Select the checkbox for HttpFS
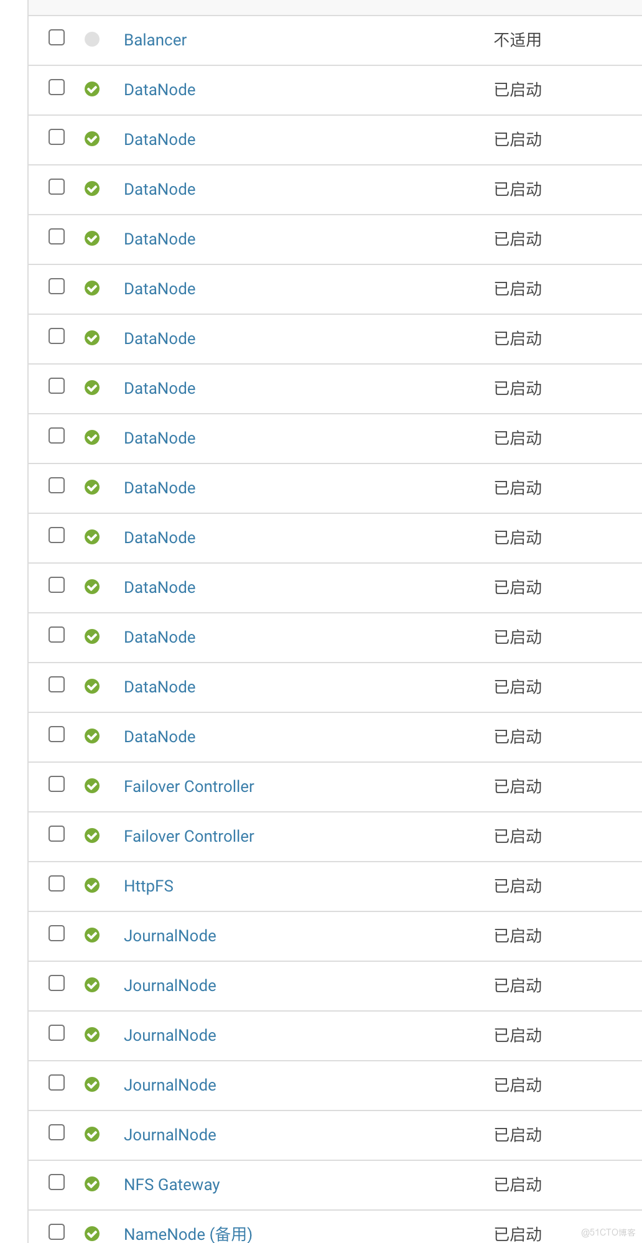This screenshot has width=642, height=1243. (x=56, y=883)
